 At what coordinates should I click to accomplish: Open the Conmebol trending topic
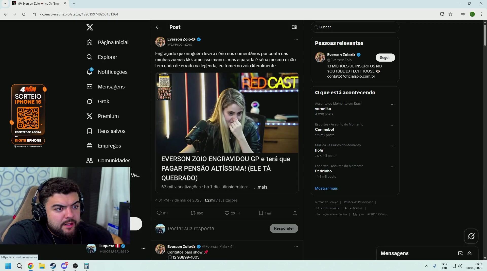[x=324, y=130]
